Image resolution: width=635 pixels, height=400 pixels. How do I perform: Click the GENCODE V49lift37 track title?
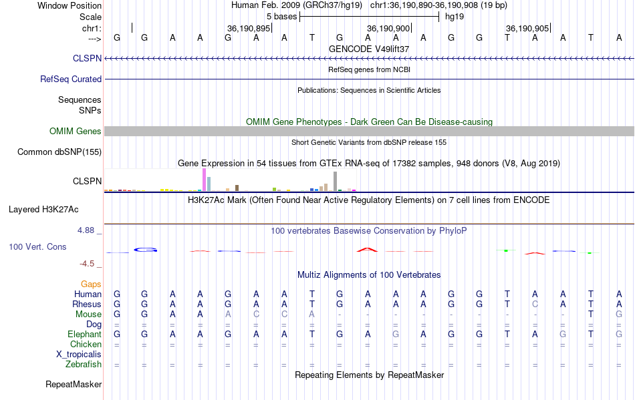(369, 49)
